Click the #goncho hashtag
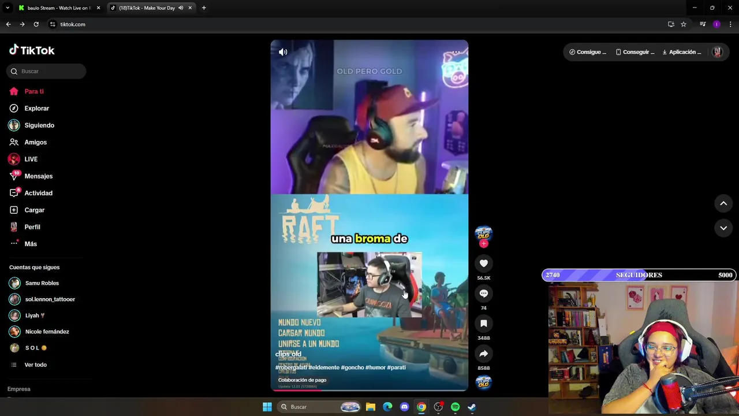739x416 pixels. click(352, 367)
